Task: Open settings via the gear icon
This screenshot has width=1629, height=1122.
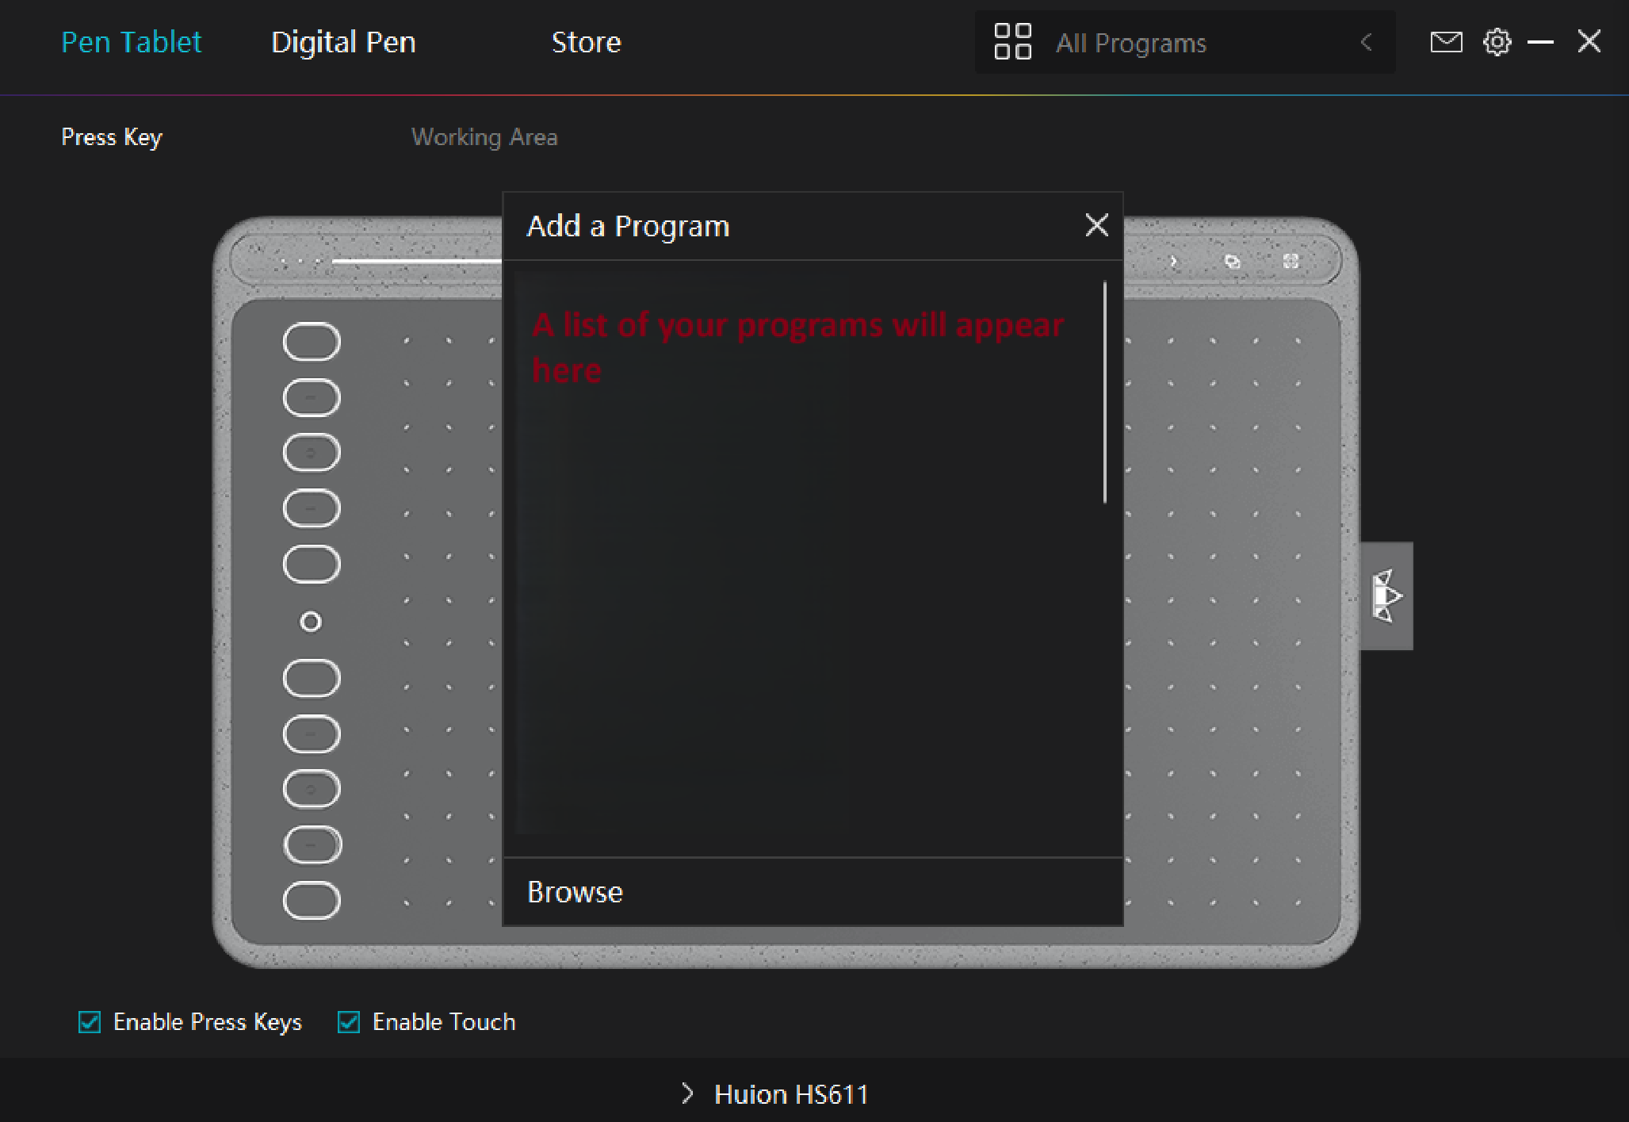Action: [1497, 42]
